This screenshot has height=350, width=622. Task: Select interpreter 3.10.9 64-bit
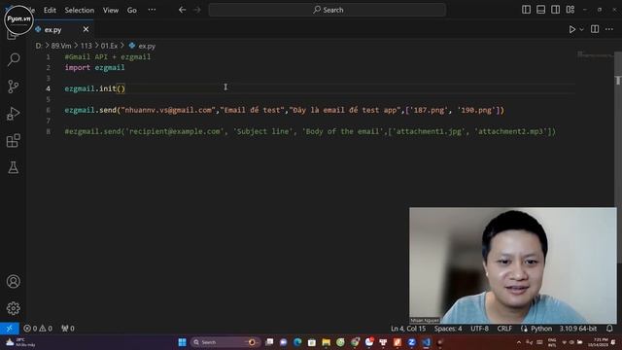click(578, 329)
